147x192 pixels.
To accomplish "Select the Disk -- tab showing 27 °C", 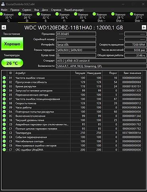I will pyautogui.click(x=139, y=18).
